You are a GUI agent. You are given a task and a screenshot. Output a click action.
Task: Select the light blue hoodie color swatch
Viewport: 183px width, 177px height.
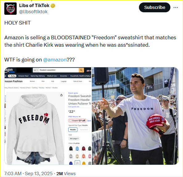pyautogui.click(x=77, y=149)
